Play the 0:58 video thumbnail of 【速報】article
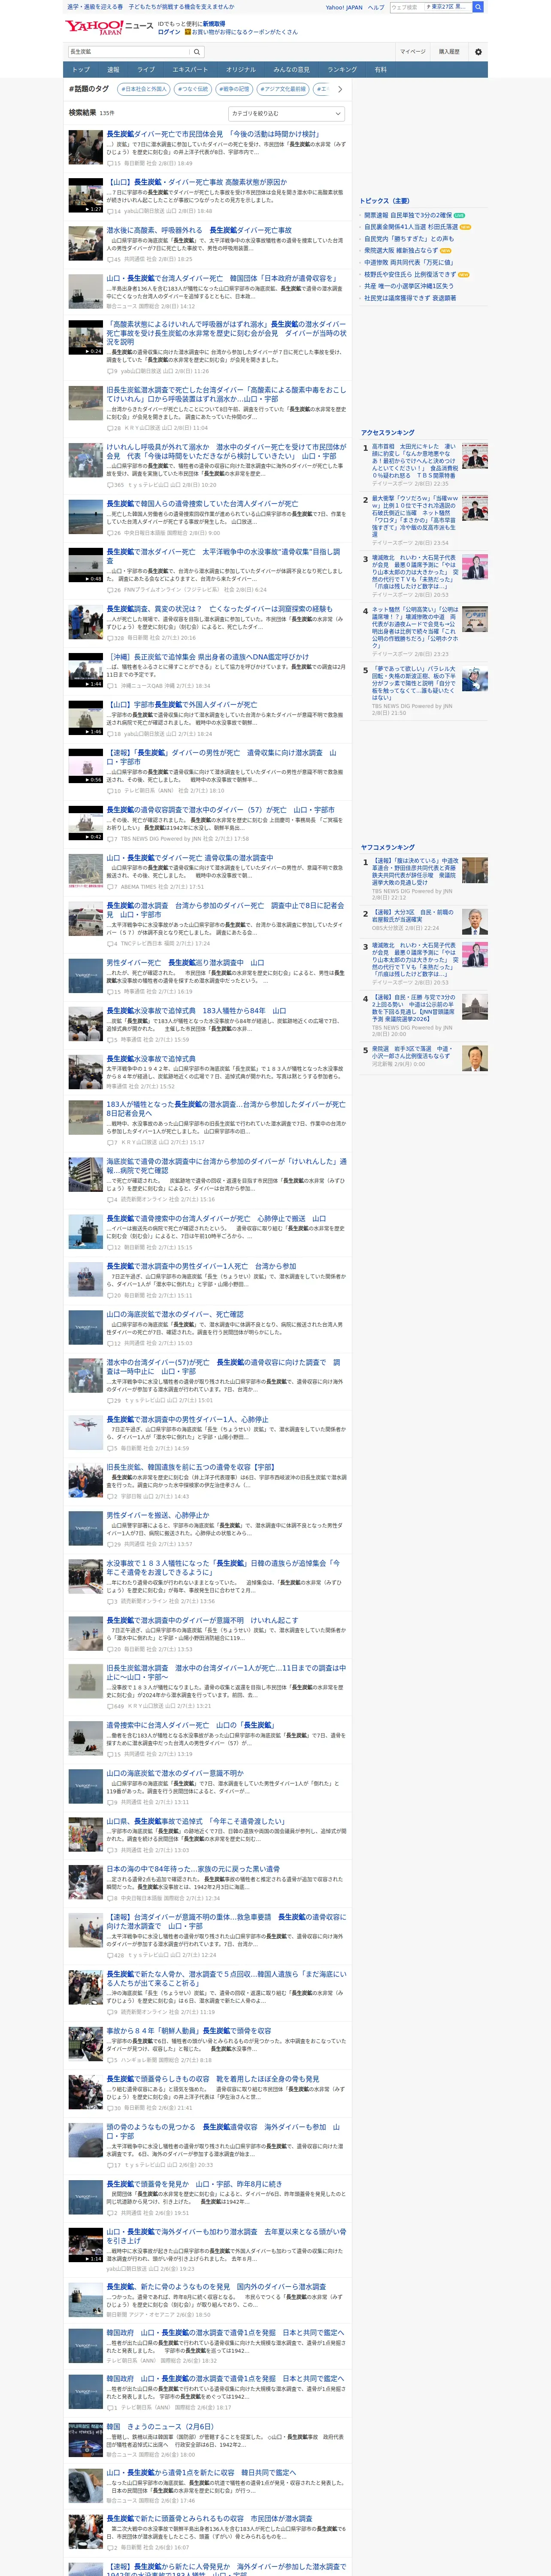This screenshot has width=551, height=2576. 85,766
